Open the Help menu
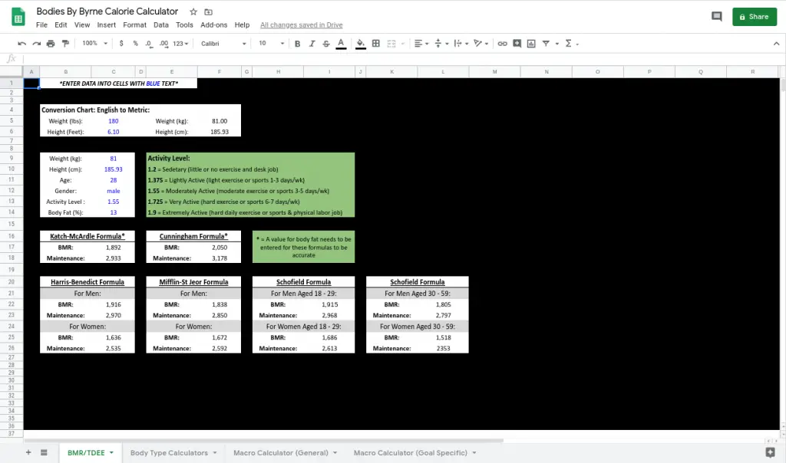The width and height of the screenshot is (786, 463). [x=242, y=25]
